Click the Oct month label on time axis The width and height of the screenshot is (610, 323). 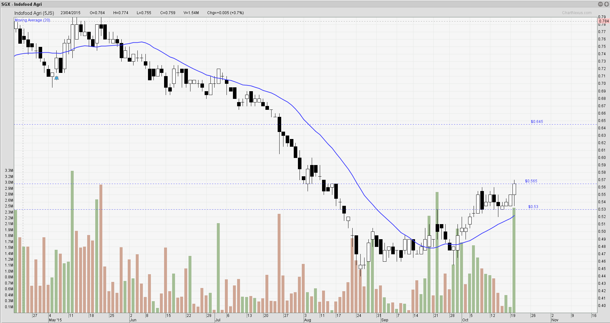(x=465, y=320)
